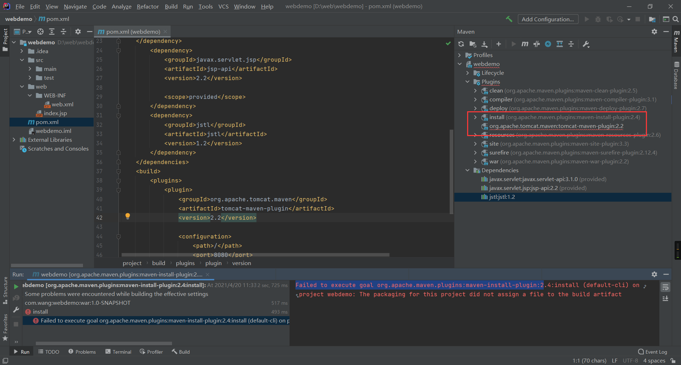Open Maven panel gear options
681x365 pixels.
[x=654, y=32]
